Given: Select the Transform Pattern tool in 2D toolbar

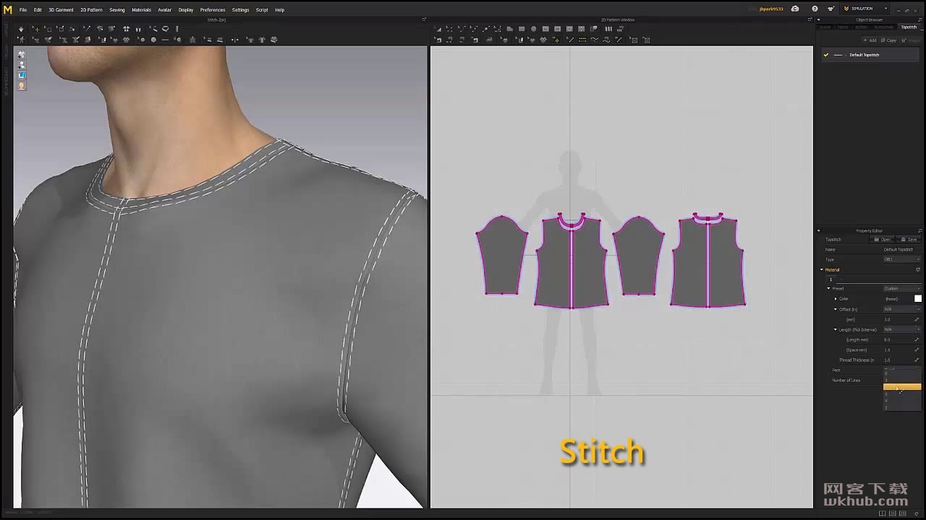Looking at the screenshot, I should (438, 29).
